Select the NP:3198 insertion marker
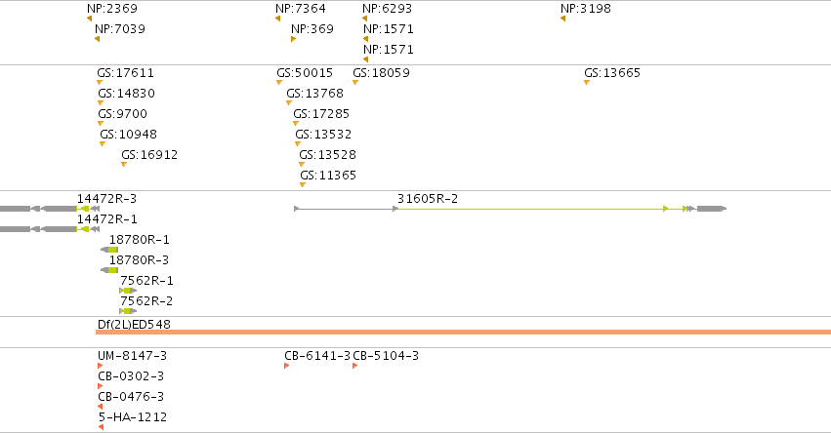This screenshot has width=831, height=433. click(562, 19)
